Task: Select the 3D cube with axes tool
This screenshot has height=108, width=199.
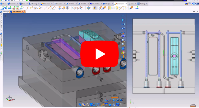Action: point(88,8)
